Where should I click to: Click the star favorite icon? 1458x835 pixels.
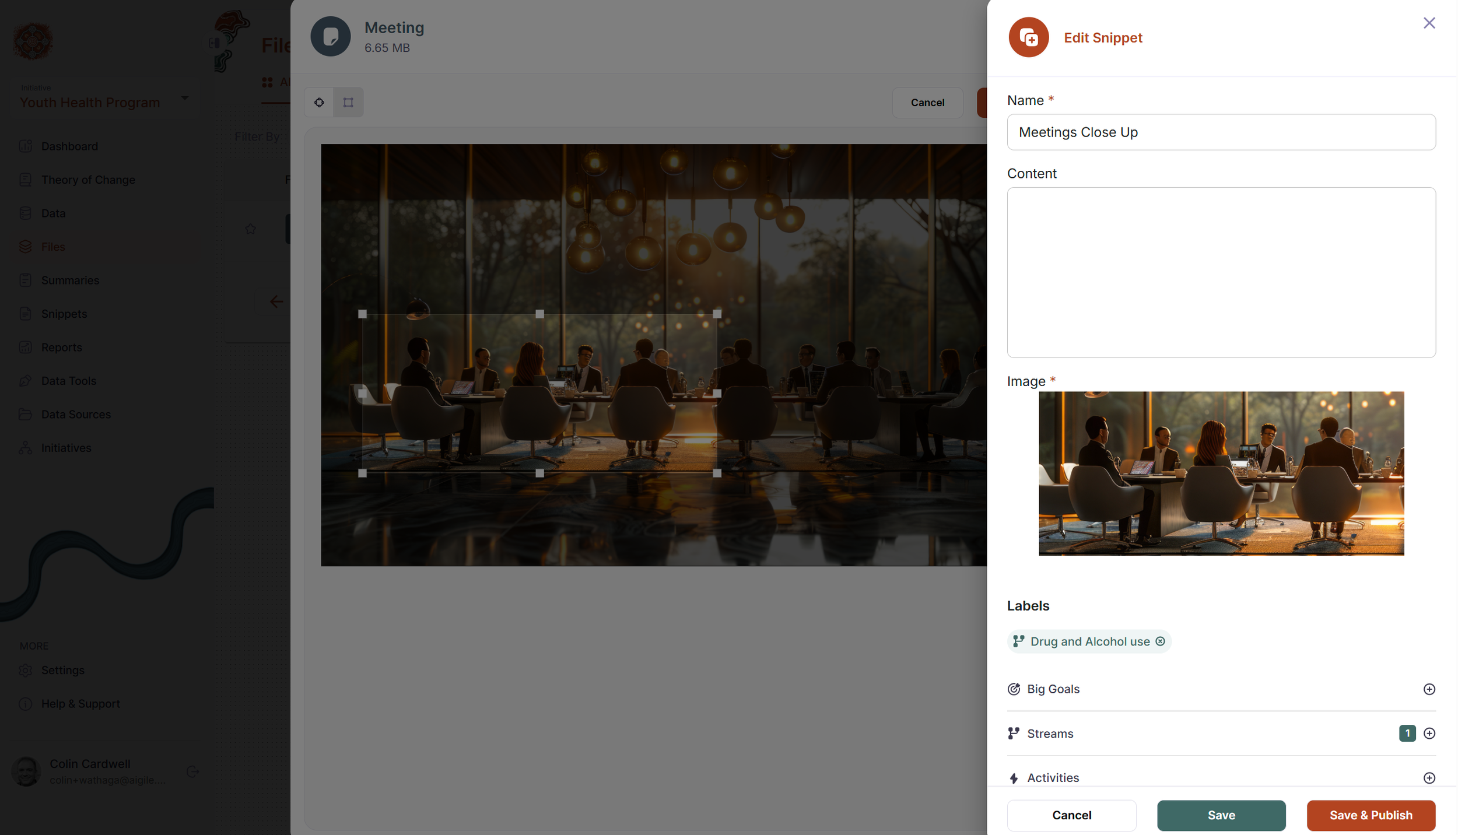click(x=250, y=229)
